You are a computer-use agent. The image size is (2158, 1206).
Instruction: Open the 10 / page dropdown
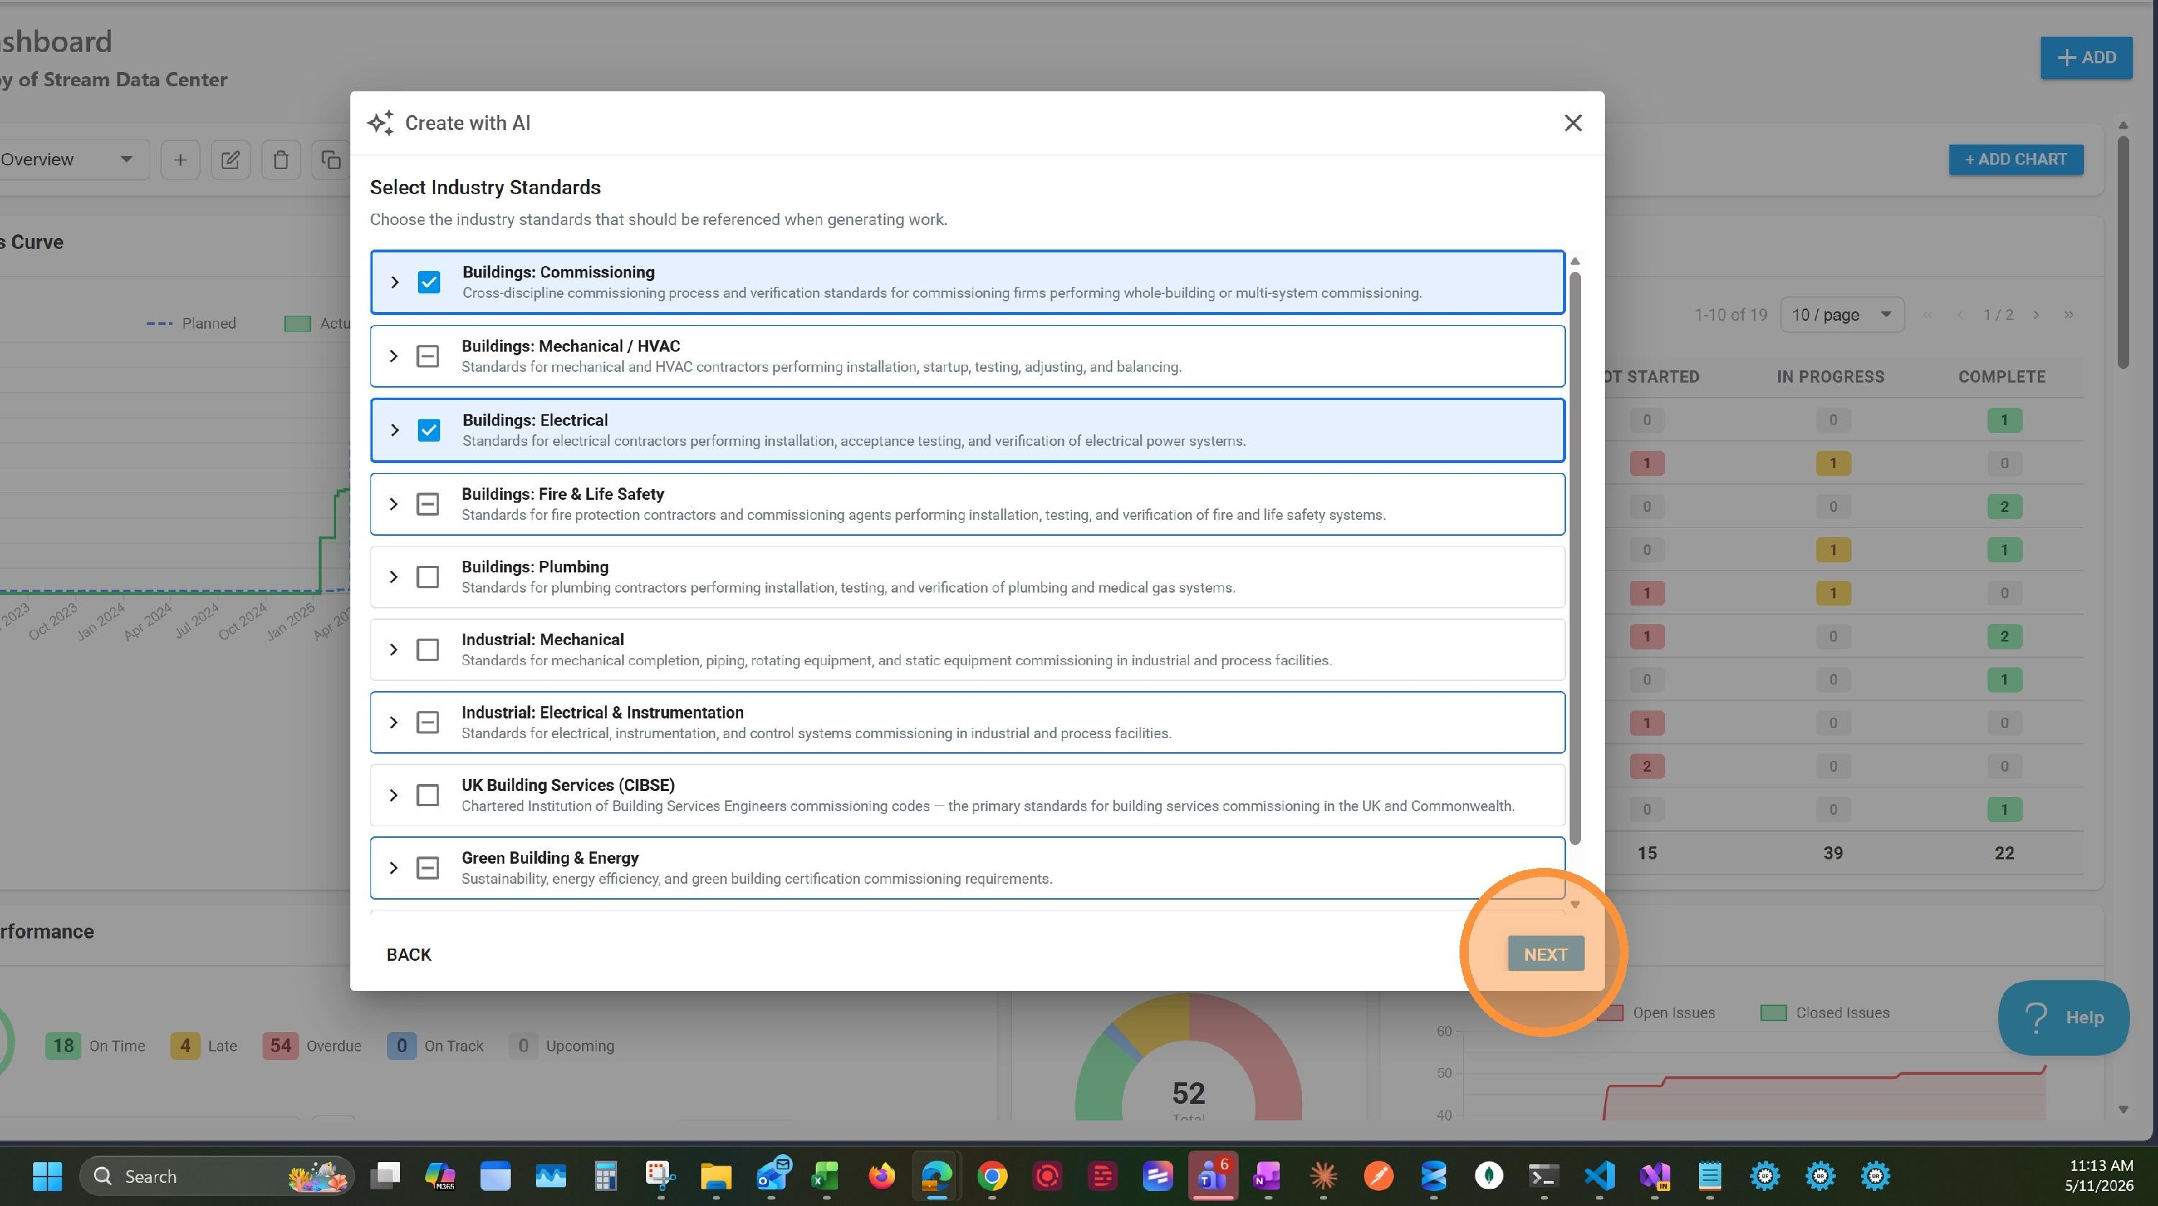pyautogui.click(x=1841, y=315)
